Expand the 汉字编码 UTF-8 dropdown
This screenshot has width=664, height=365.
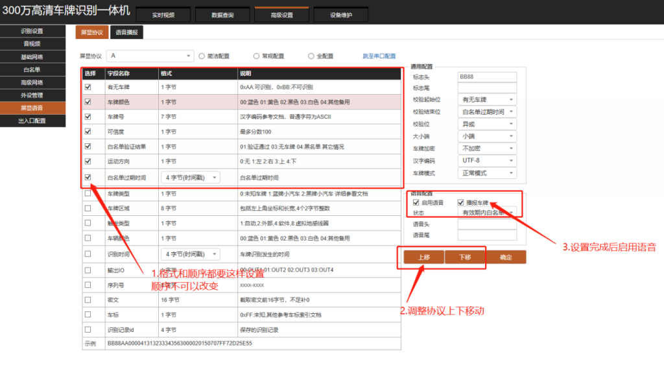[x=486, y=161]
